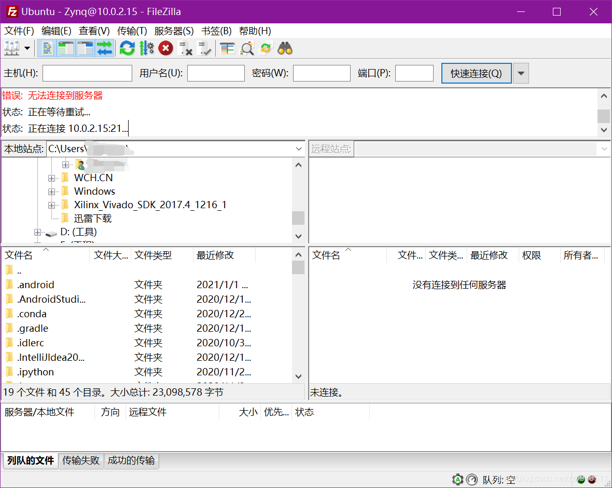
Task: Click FileZilla title bar app icon
Action: tap(12, 12)
